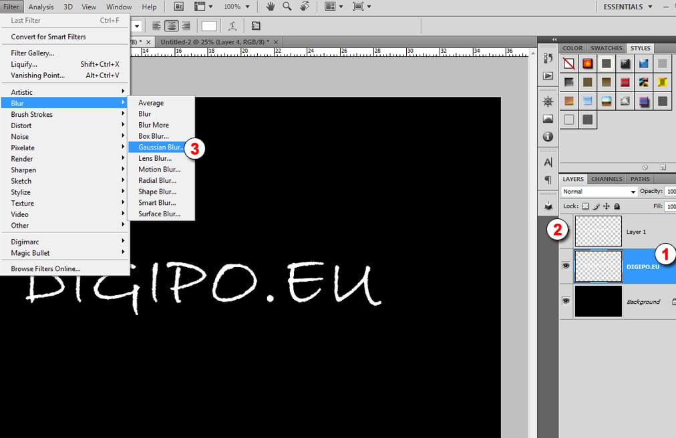Hide the DIGIPO.EU layer
The image size is (676, 438).
[566, 265]
